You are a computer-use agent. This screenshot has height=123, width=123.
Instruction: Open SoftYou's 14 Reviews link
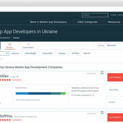[x=17, y=120]
